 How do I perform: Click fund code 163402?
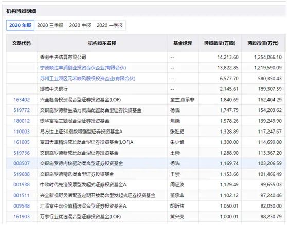tap(22, 100)
